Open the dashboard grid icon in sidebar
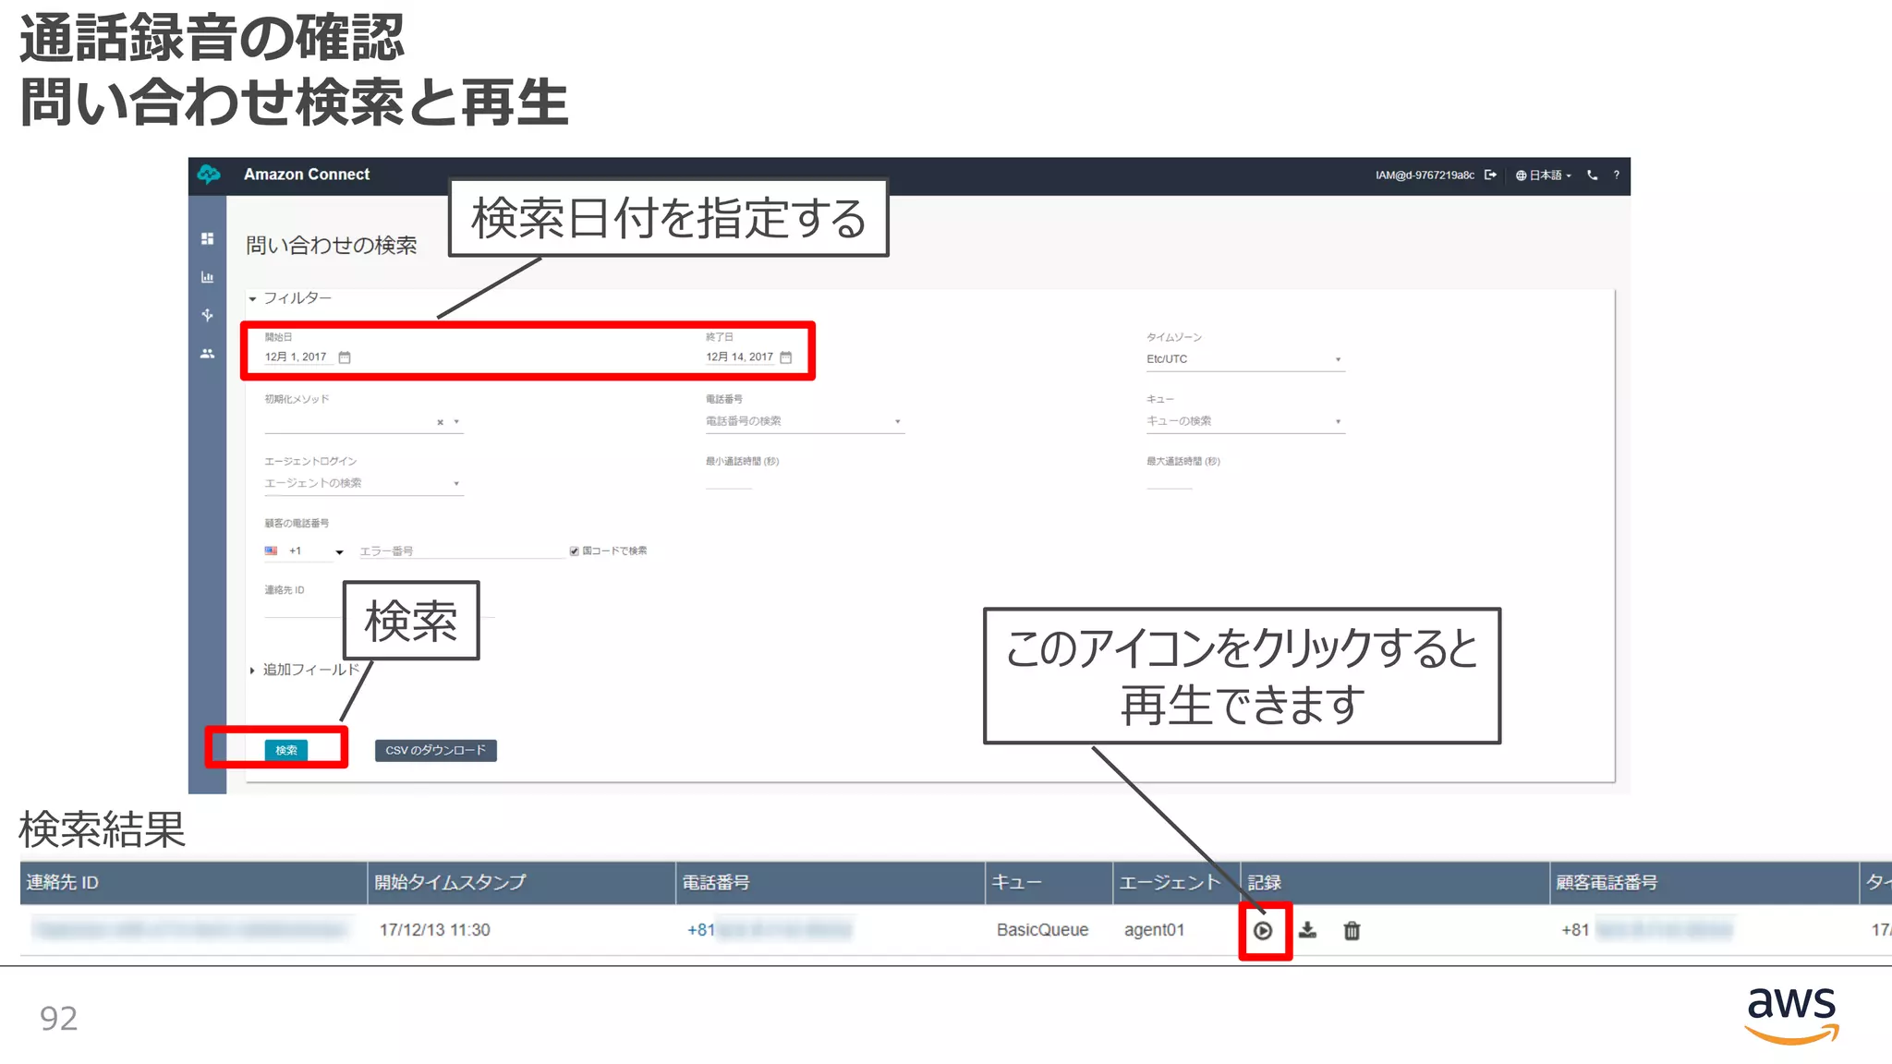 pyautogui.click(x=207, y=238)
